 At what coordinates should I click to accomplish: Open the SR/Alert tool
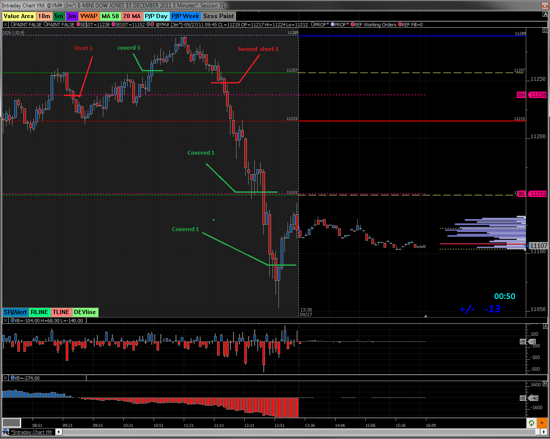15,312
